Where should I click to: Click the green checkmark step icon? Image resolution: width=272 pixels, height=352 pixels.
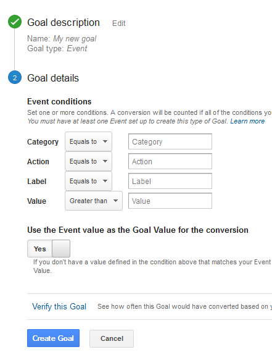tap(15, 22)
